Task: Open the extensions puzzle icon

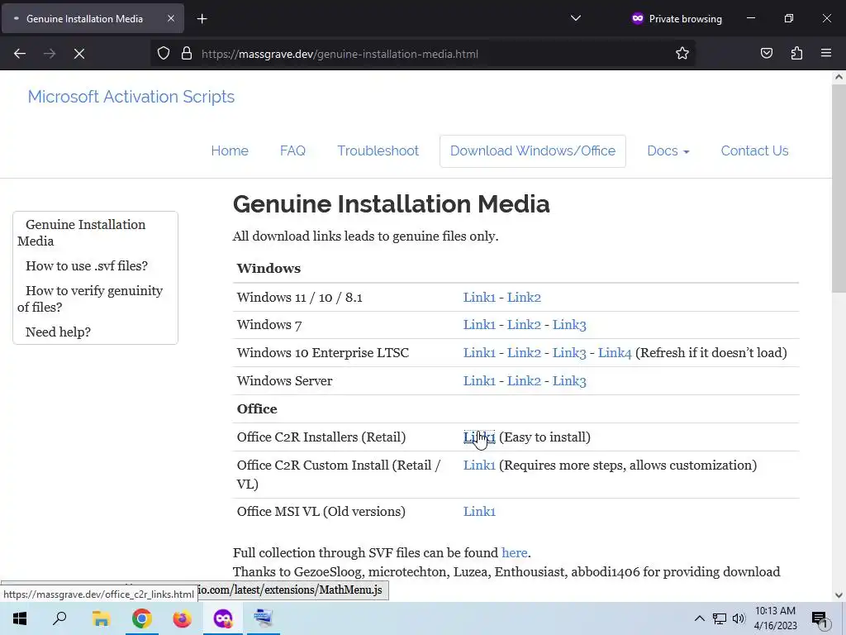Action: [796, 54]
